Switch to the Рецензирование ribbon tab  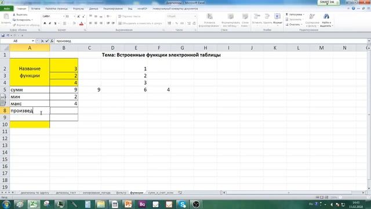[113, 9]
